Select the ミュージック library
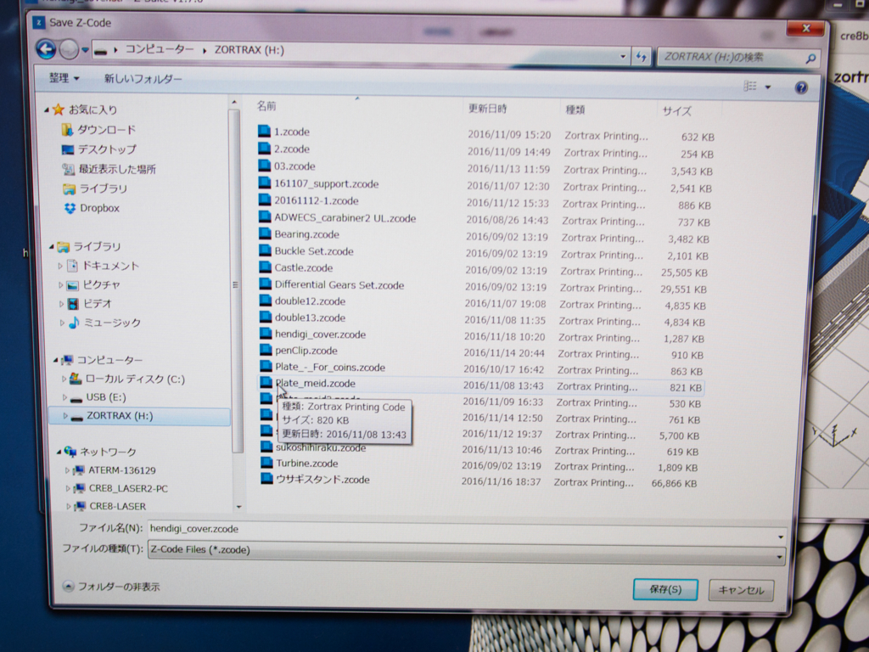Viewport: 869px width, 652px height. pyautogui.click(x=104, y=323)
